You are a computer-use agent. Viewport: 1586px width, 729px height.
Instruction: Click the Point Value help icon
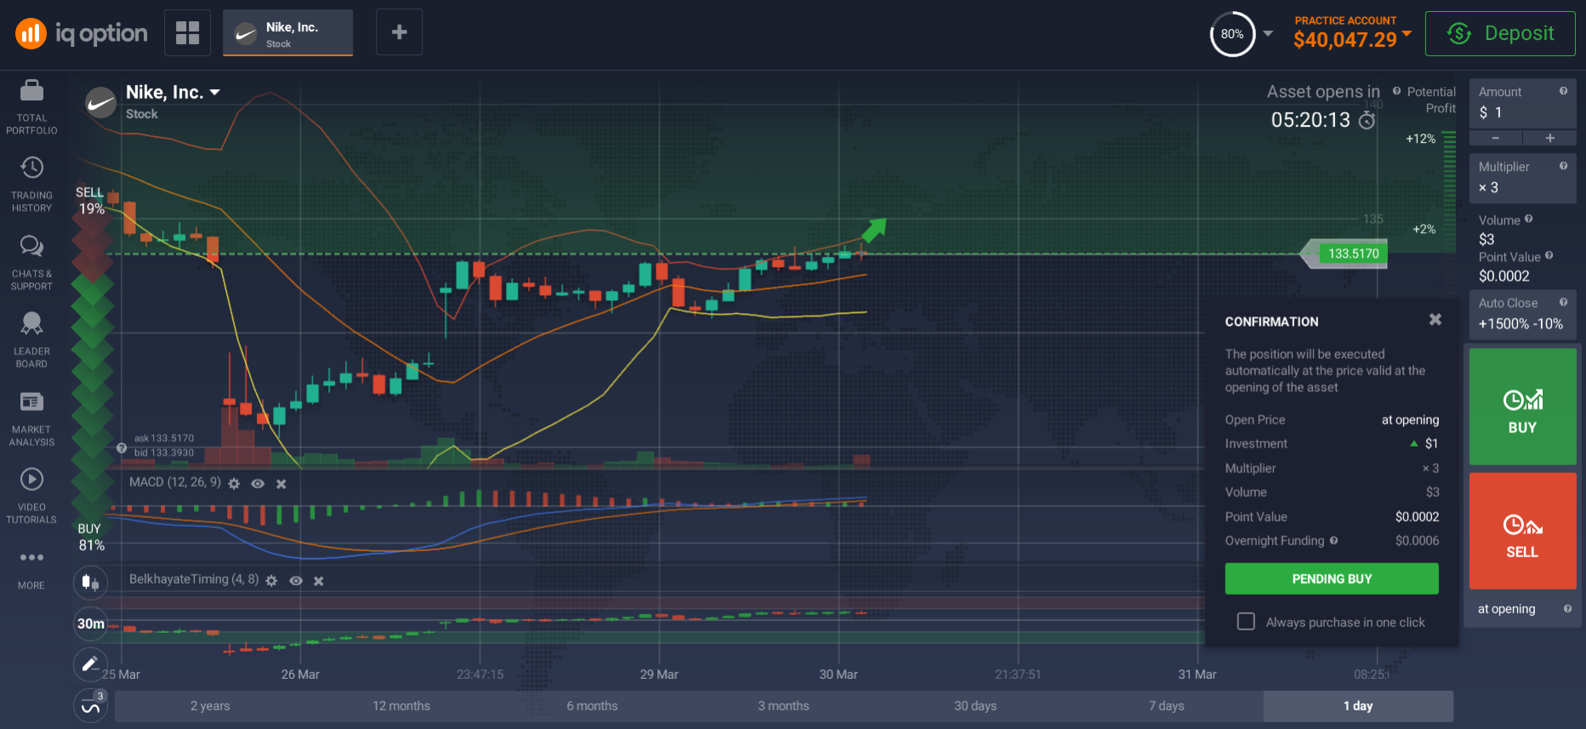1549,255
